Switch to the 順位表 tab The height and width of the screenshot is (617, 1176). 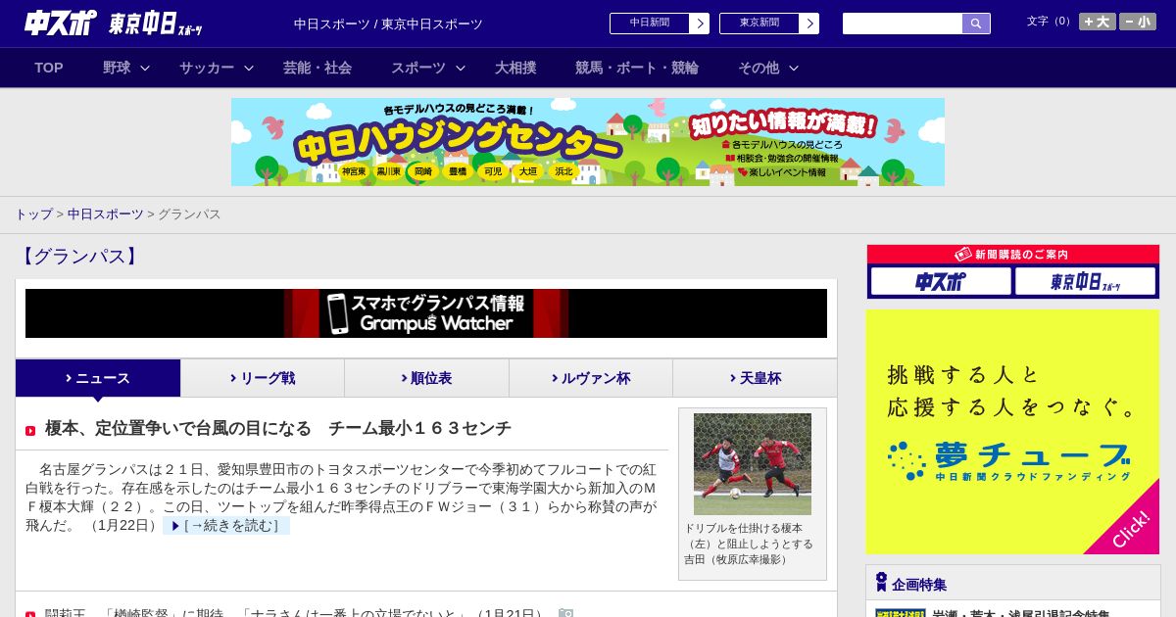click(x=426, y=378)
